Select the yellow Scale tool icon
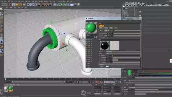The image size is (172, 97). [x=17, y=5]
